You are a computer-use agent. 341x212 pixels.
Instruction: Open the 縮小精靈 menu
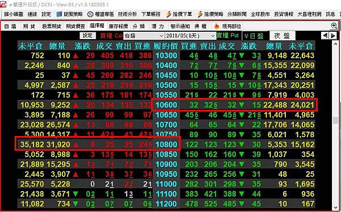pos(14,14)
